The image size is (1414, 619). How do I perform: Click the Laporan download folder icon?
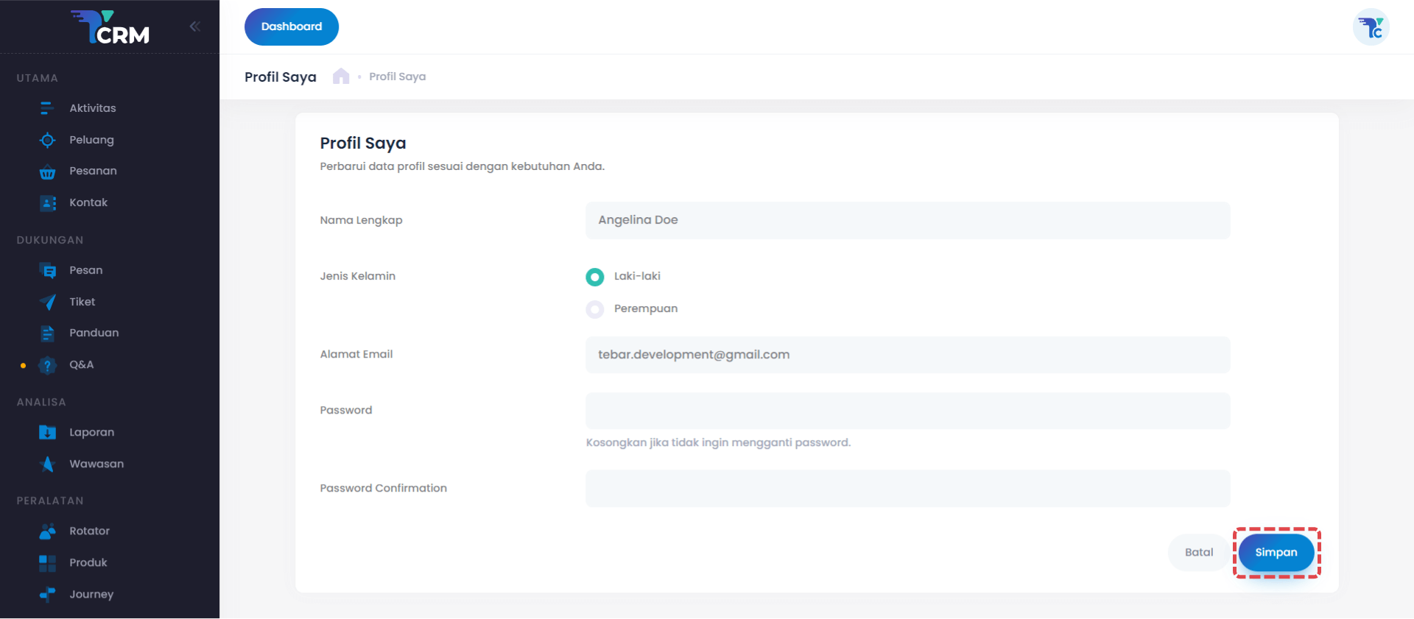click(47, 432)
